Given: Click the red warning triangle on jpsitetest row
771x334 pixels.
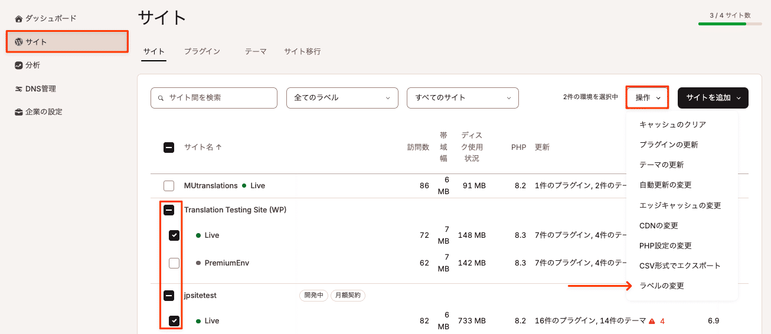Looking at the screenshot, I should 652,321.
